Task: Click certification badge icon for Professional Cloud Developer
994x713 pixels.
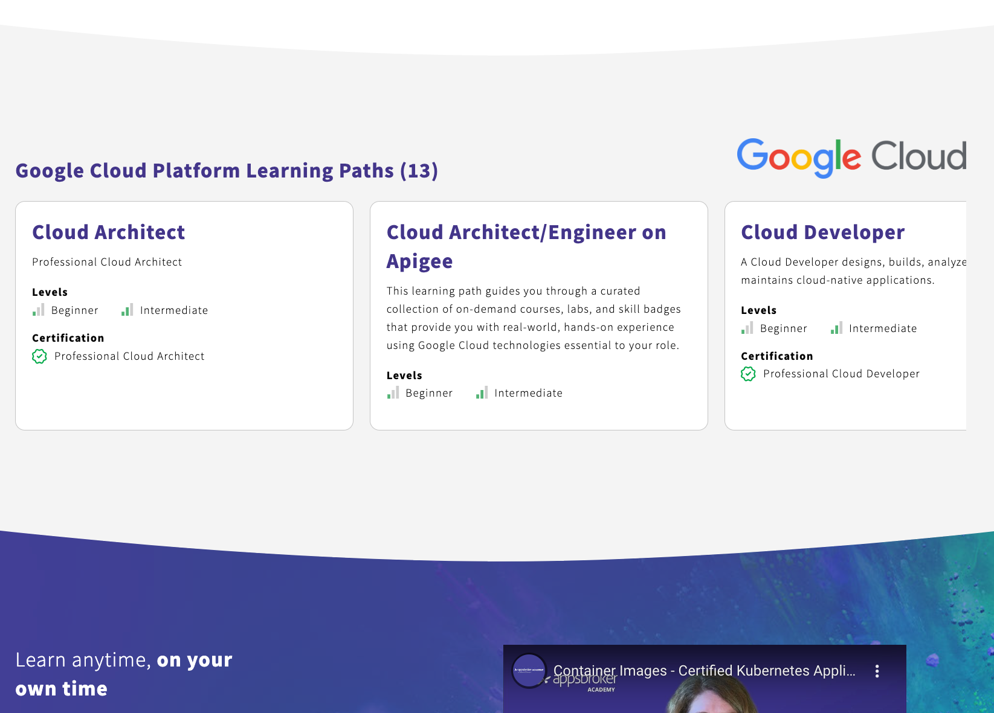Action: (x=748, y=374)
